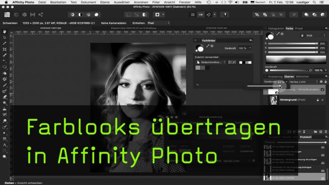329x185 pixels.
Task: Open the Datei menu
Action: point(42,3)
